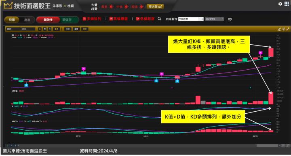The width and height of the screenshot is (291, 156).
Task: Select the 產業 industry toggle
Action: pos(27,20)
